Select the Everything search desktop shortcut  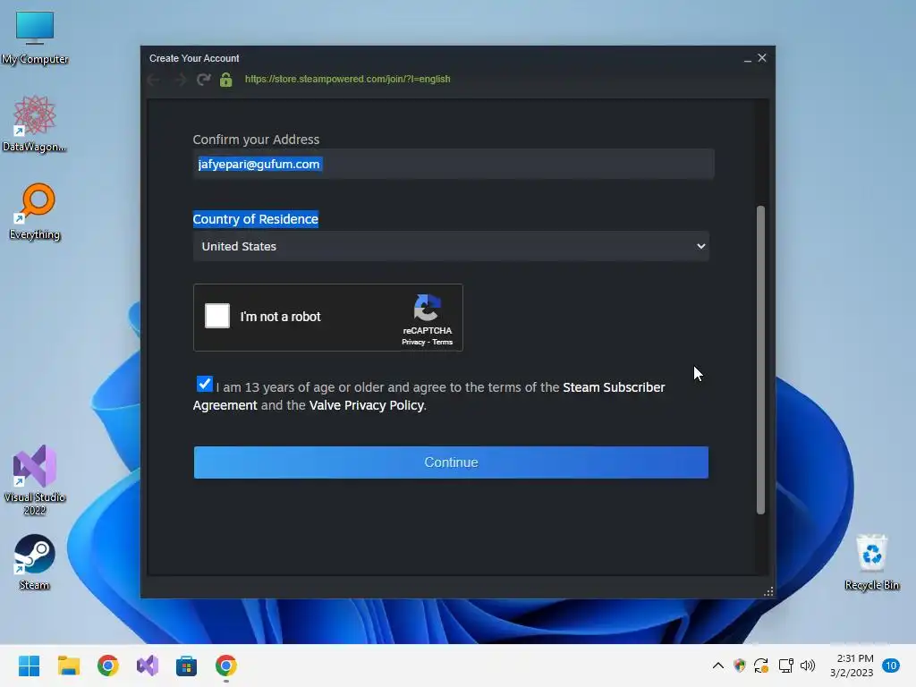(x=35, y=211)
